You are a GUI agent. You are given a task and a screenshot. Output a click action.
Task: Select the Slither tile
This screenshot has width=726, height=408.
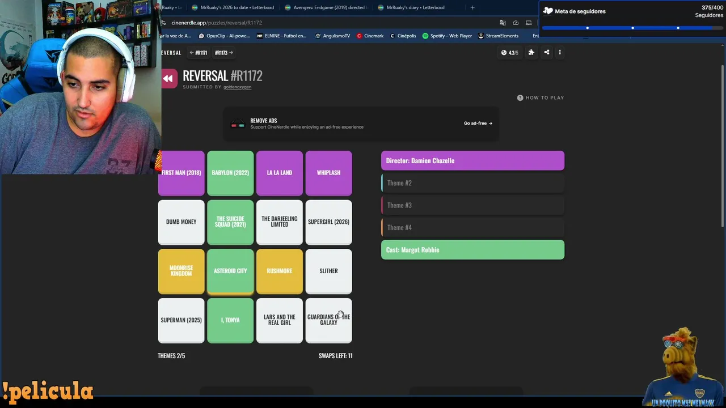(x=329, y=271)
